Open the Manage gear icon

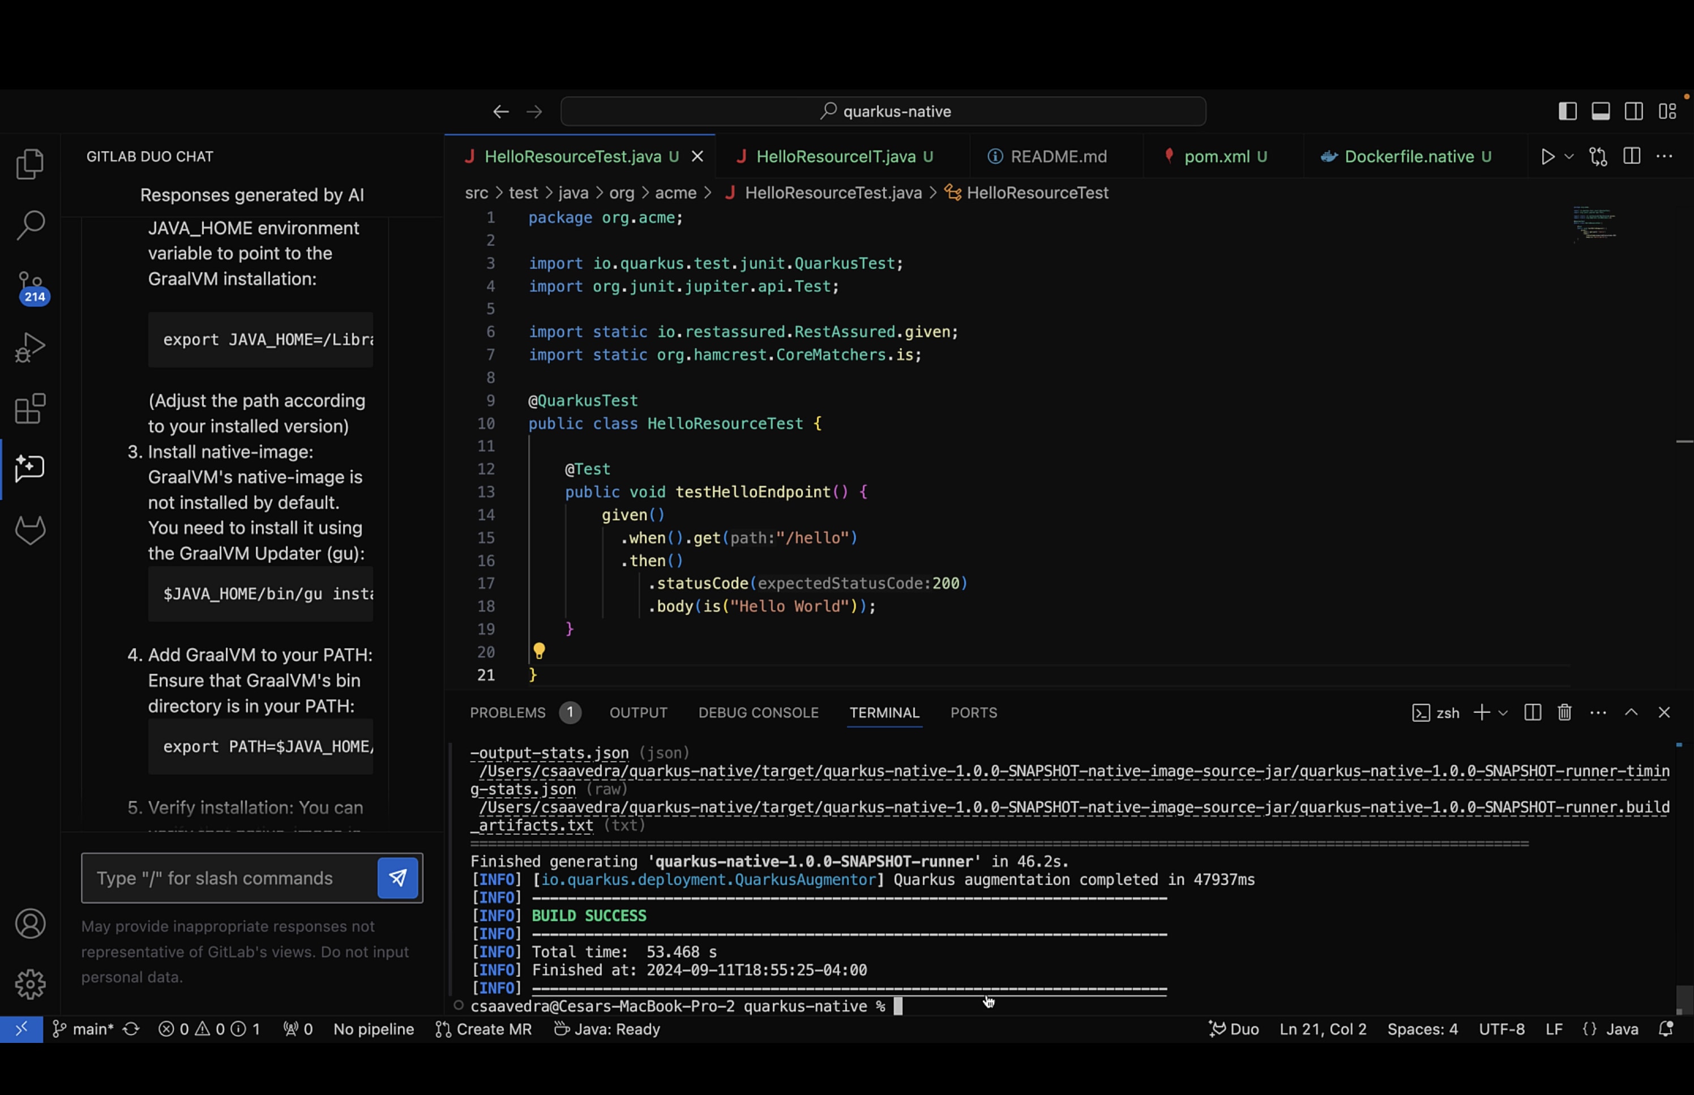(30, 984)
